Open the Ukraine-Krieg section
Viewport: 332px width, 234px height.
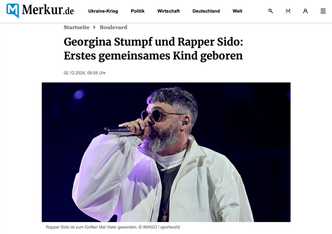point(103,11)
